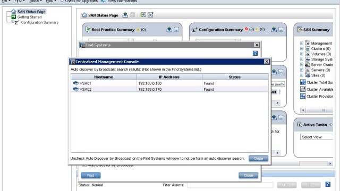The width and height of the screenshot is (340, 191).
Task: Click the Filter Alarms input field
Action: tap(230, 185)
